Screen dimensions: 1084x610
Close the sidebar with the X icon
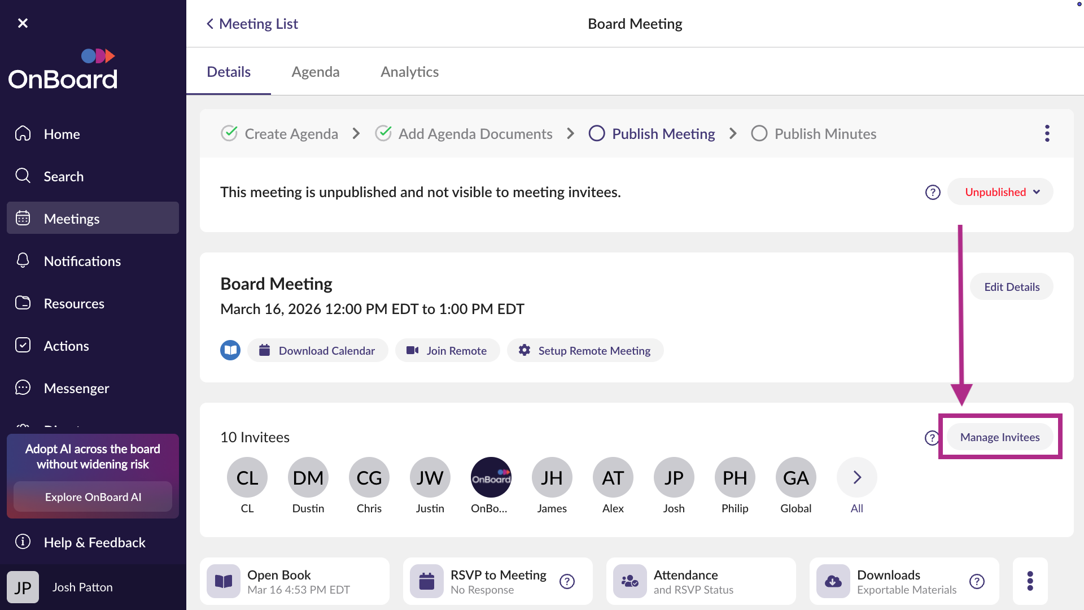click(23, 23)
